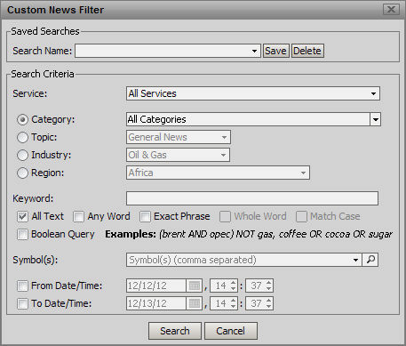Click the Cancel button

pos(231,331)
